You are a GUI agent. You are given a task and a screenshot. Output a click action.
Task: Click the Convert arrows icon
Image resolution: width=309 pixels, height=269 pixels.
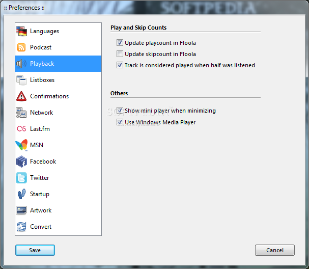tap(21, 227)
